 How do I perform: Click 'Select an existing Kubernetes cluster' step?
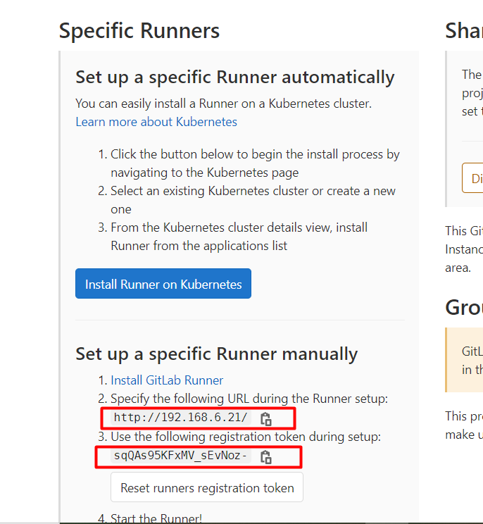click(x=253, y=200)
